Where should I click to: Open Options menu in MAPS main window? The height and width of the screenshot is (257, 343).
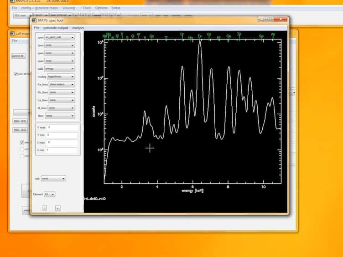point(101,8)
